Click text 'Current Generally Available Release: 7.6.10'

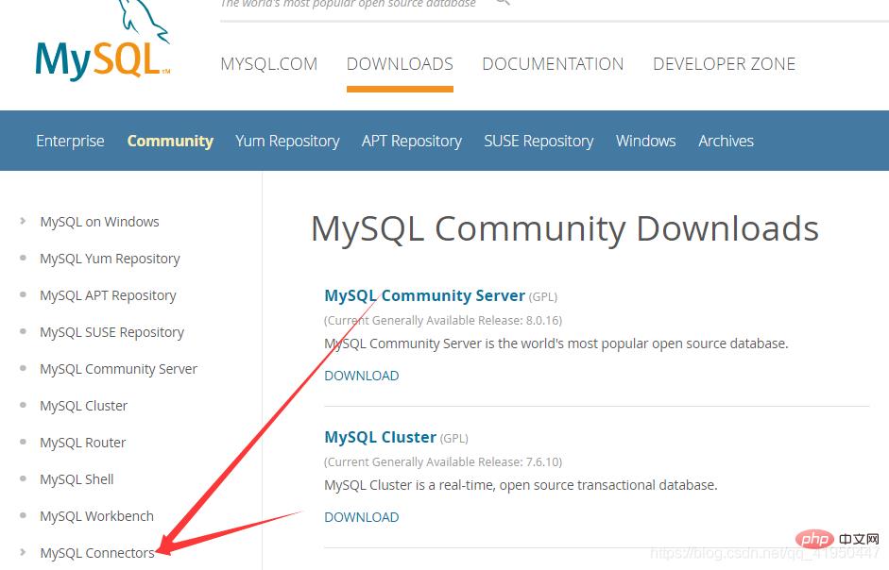point(443,462)
